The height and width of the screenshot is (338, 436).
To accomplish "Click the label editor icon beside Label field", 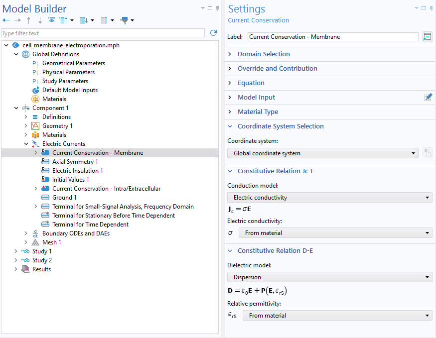I will click(427, 37).
